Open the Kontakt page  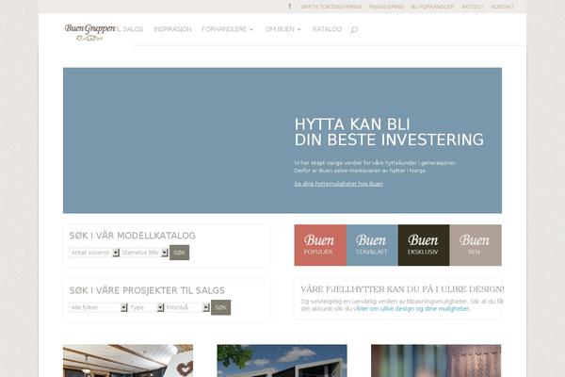(x=502, y=7)
